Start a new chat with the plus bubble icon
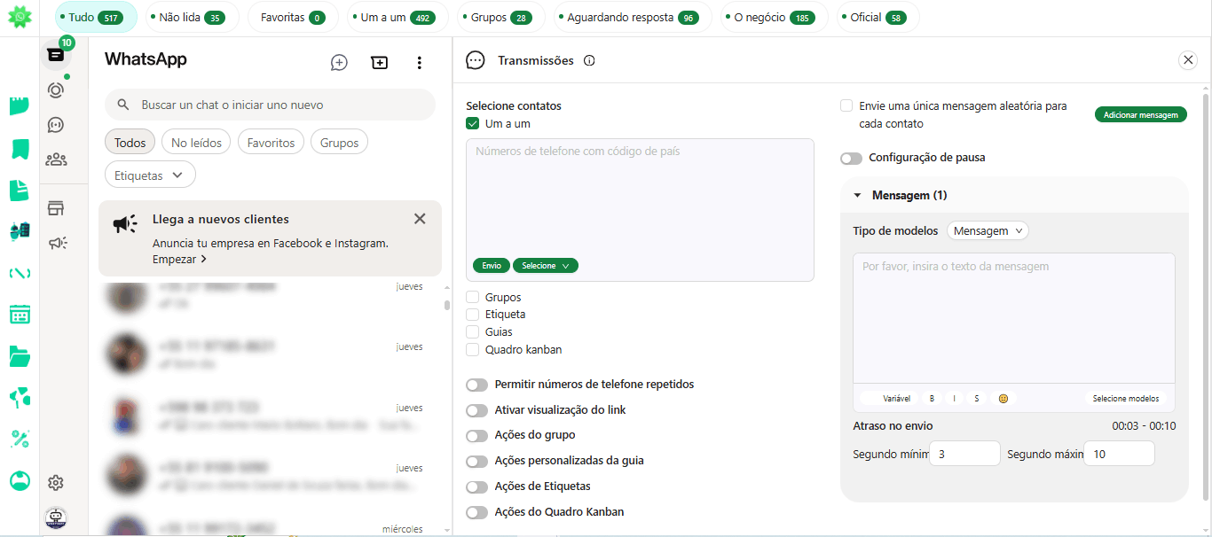The height and width of the screenshot is (537, 1212). point(339,62)
